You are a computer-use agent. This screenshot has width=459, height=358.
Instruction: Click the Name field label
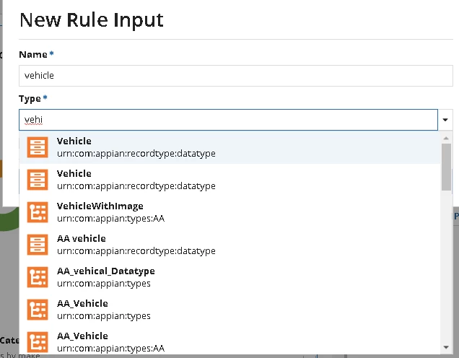click(x=33, y=54)
